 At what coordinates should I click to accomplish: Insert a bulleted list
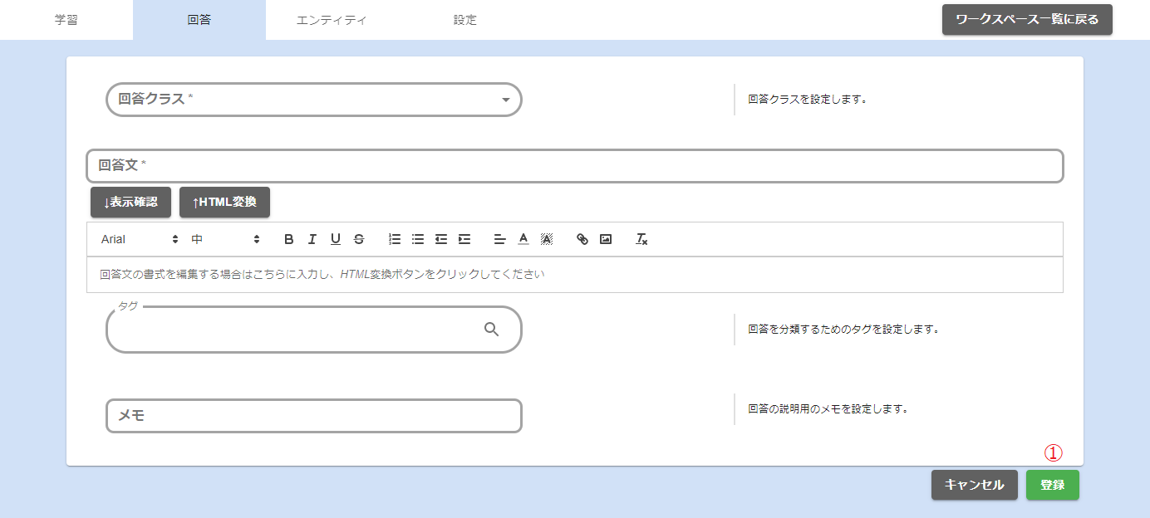point(418,239)
